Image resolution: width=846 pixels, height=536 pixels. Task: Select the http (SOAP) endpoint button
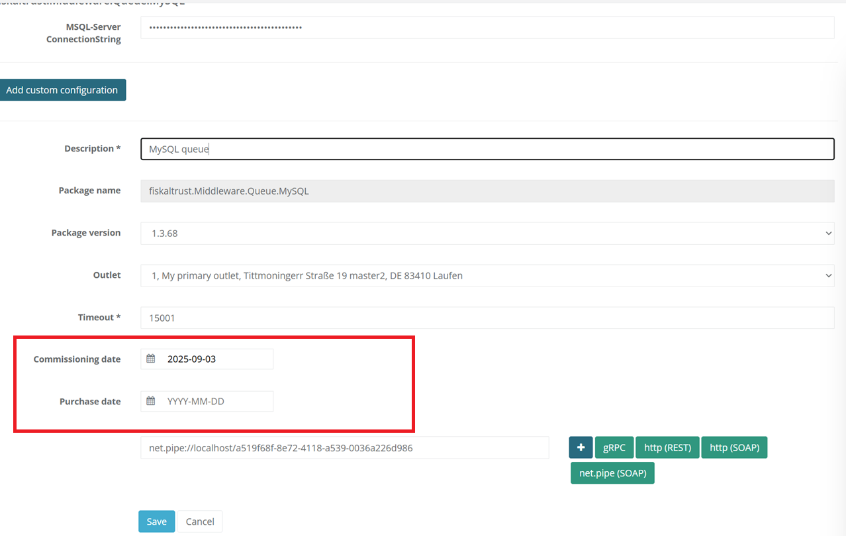(734, 448)
